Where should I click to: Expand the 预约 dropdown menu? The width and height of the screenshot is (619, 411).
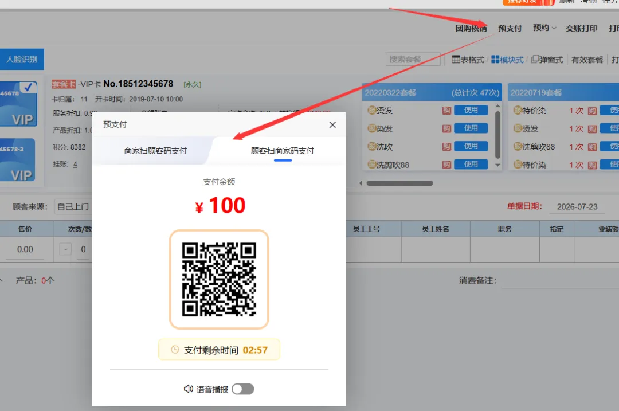[x=544, y=28]
